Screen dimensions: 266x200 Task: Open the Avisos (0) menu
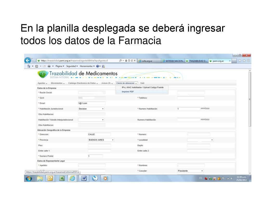coord(107,83)
